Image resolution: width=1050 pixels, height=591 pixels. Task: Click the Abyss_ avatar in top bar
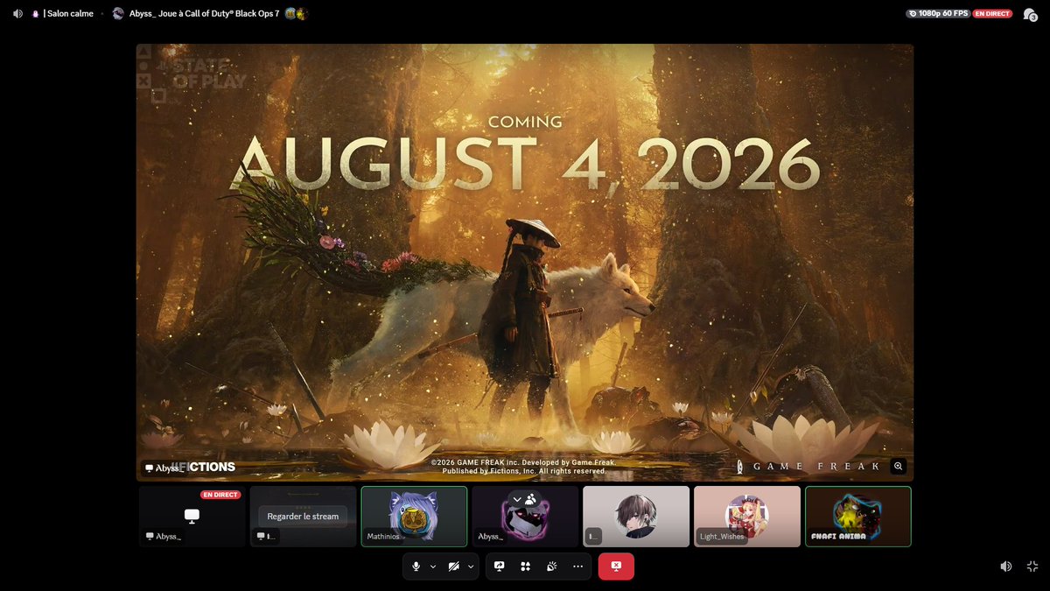(x=118, y=14)
